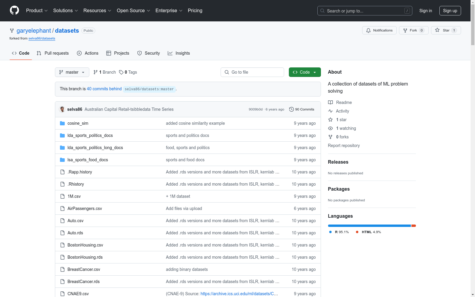The width and height of the screenshot is (475, 297).
Task: Switch to the Insights tab
Action: coord(179,53)
